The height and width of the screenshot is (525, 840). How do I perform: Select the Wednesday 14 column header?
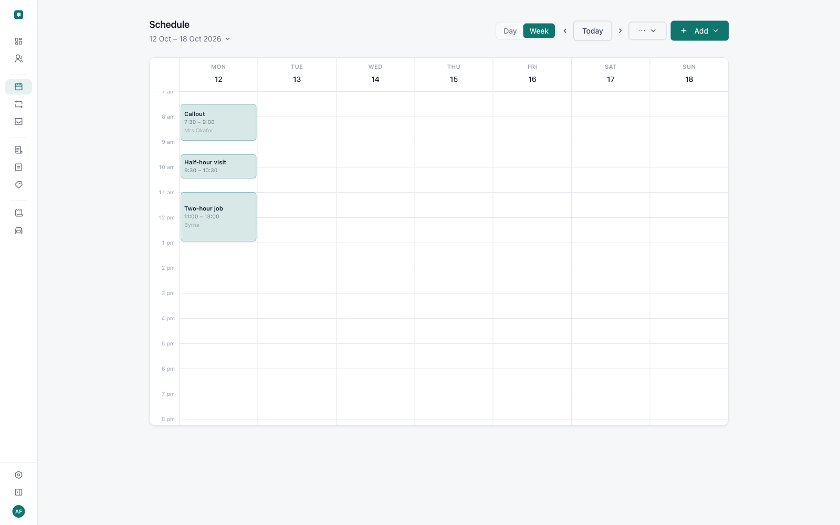pyautogui.click(x=375, y=74)
